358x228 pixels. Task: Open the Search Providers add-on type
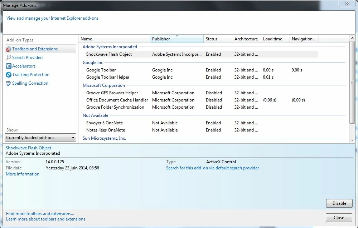click(28, 58)
